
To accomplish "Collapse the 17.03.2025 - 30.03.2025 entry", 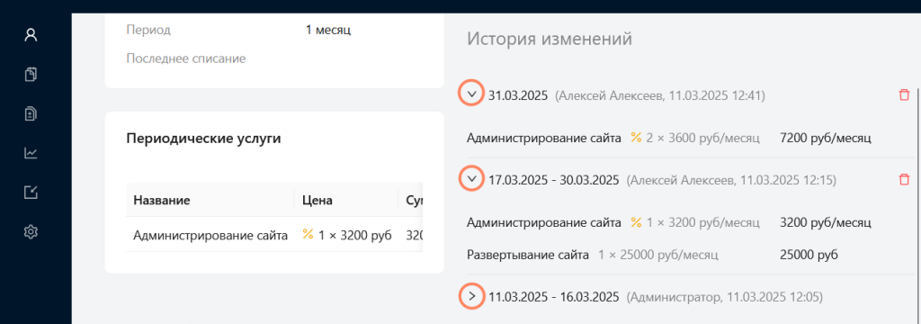I will 471,178.
